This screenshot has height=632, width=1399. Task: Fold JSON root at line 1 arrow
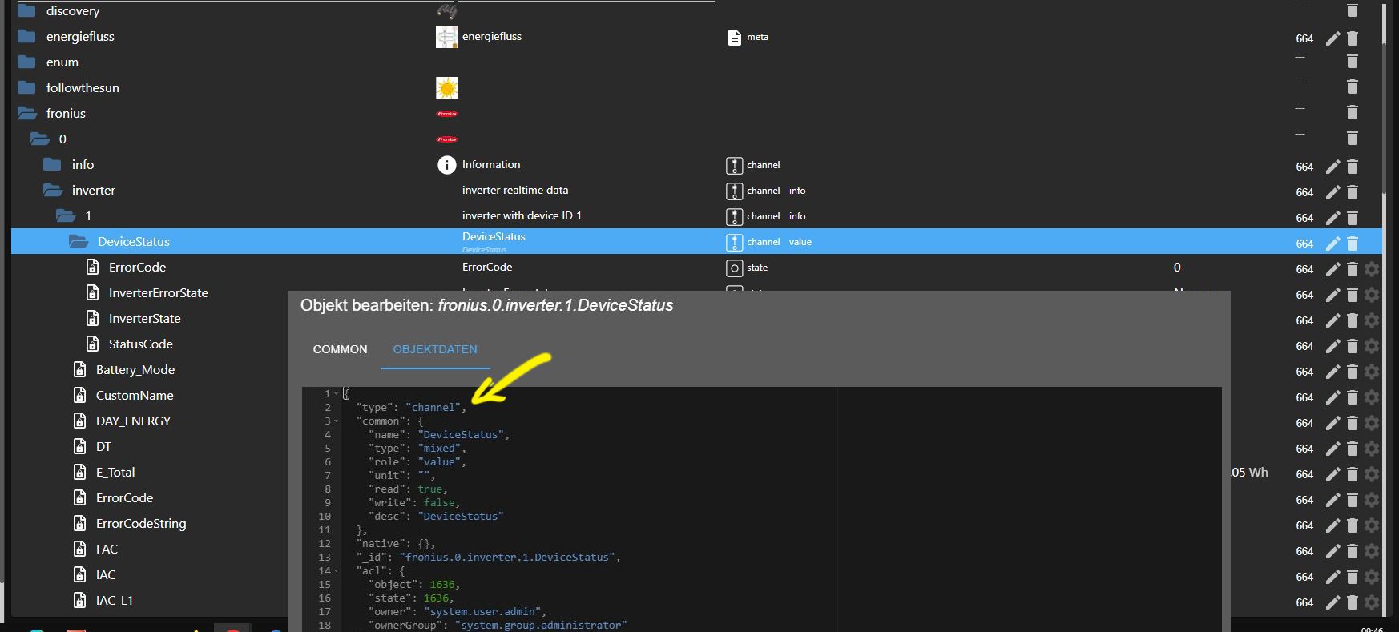[x=336, y=394]
